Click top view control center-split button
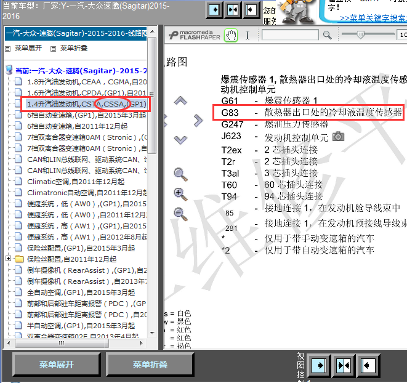Screen dimensions: 407x383 [233, 10]
